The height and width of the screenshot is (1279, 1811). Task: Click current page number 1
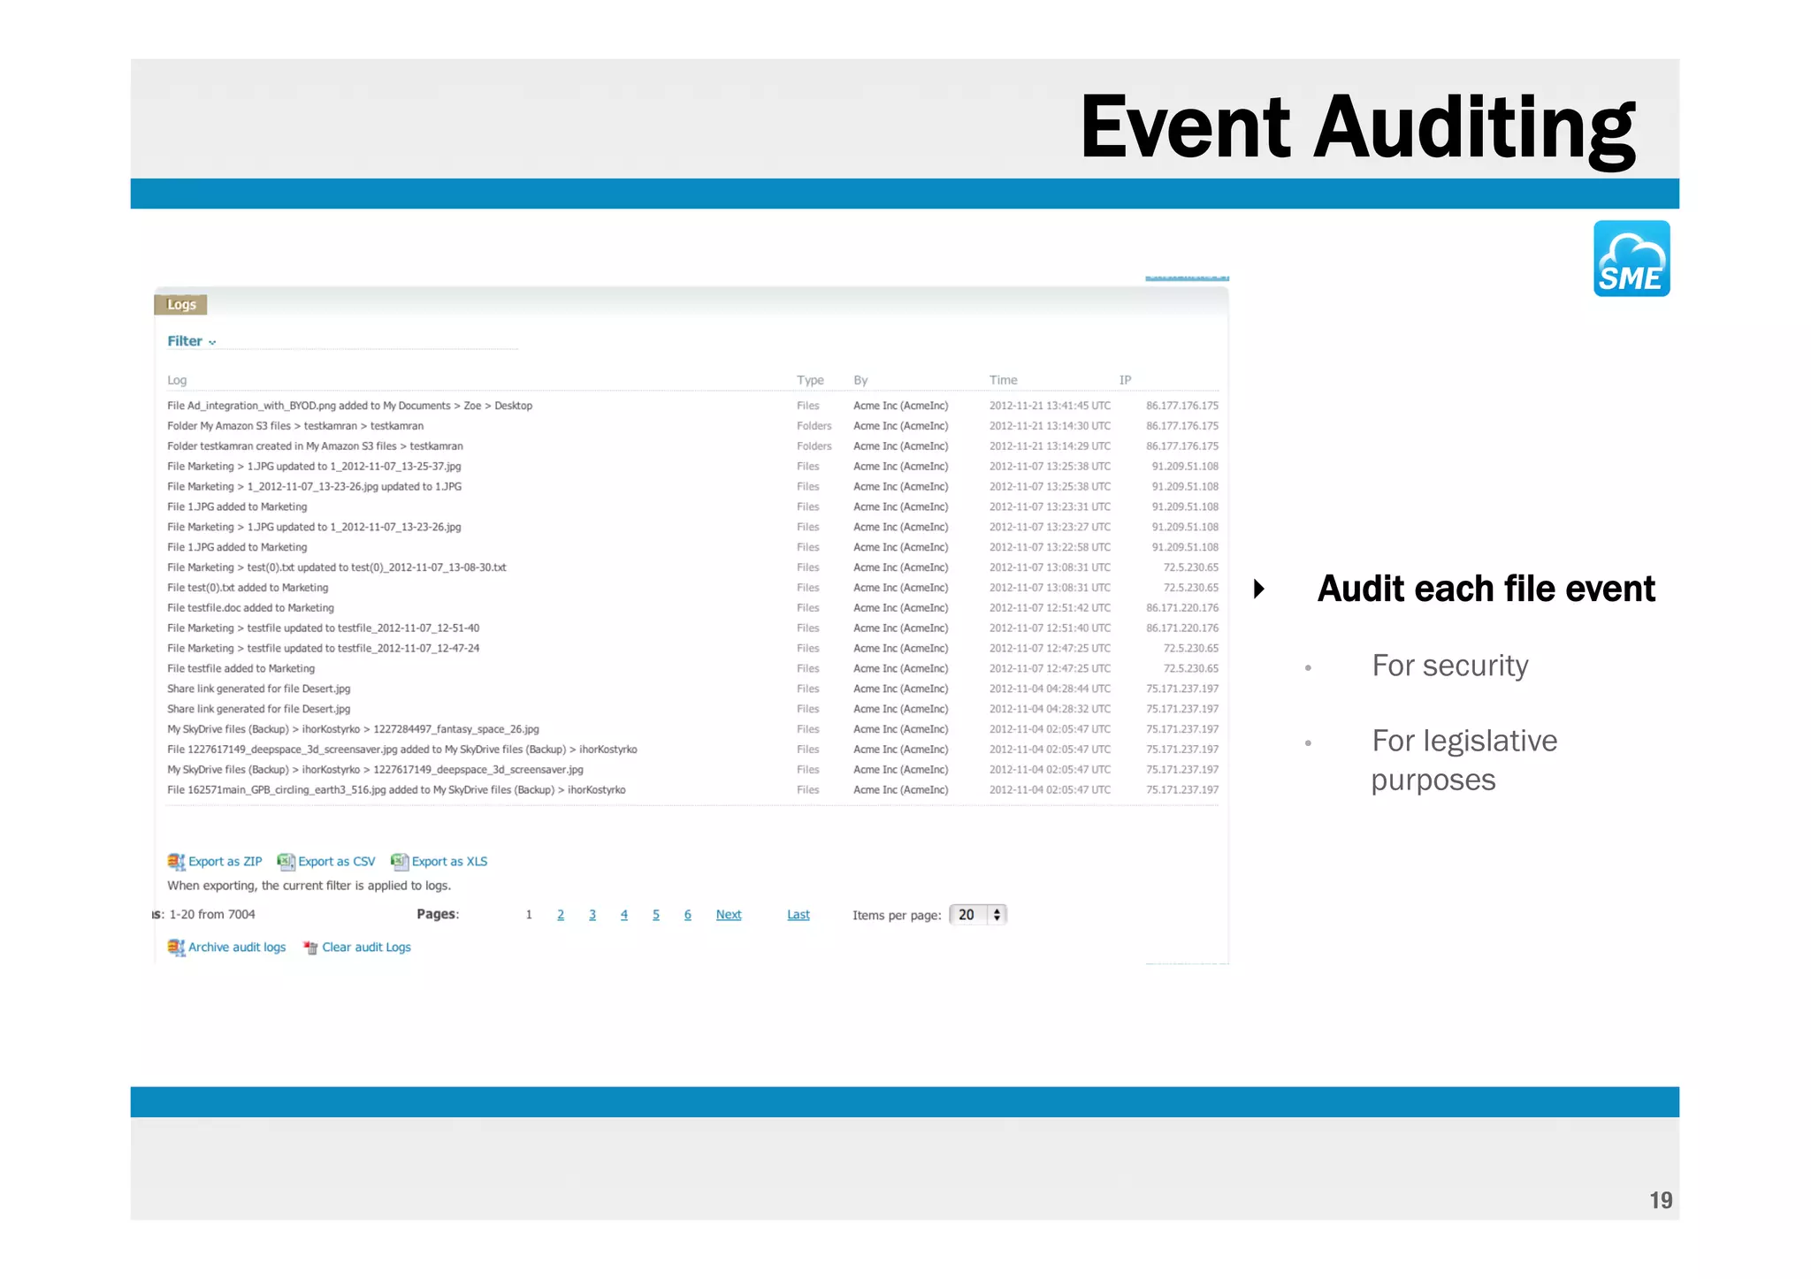(x=529, y=915)
